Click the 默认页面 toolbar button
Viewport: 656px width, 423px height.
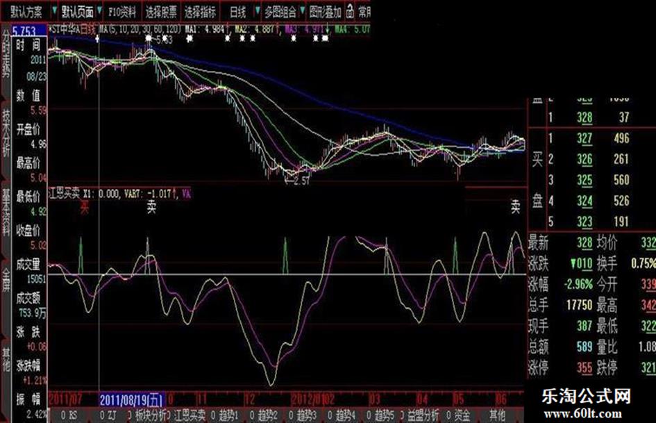77,12
